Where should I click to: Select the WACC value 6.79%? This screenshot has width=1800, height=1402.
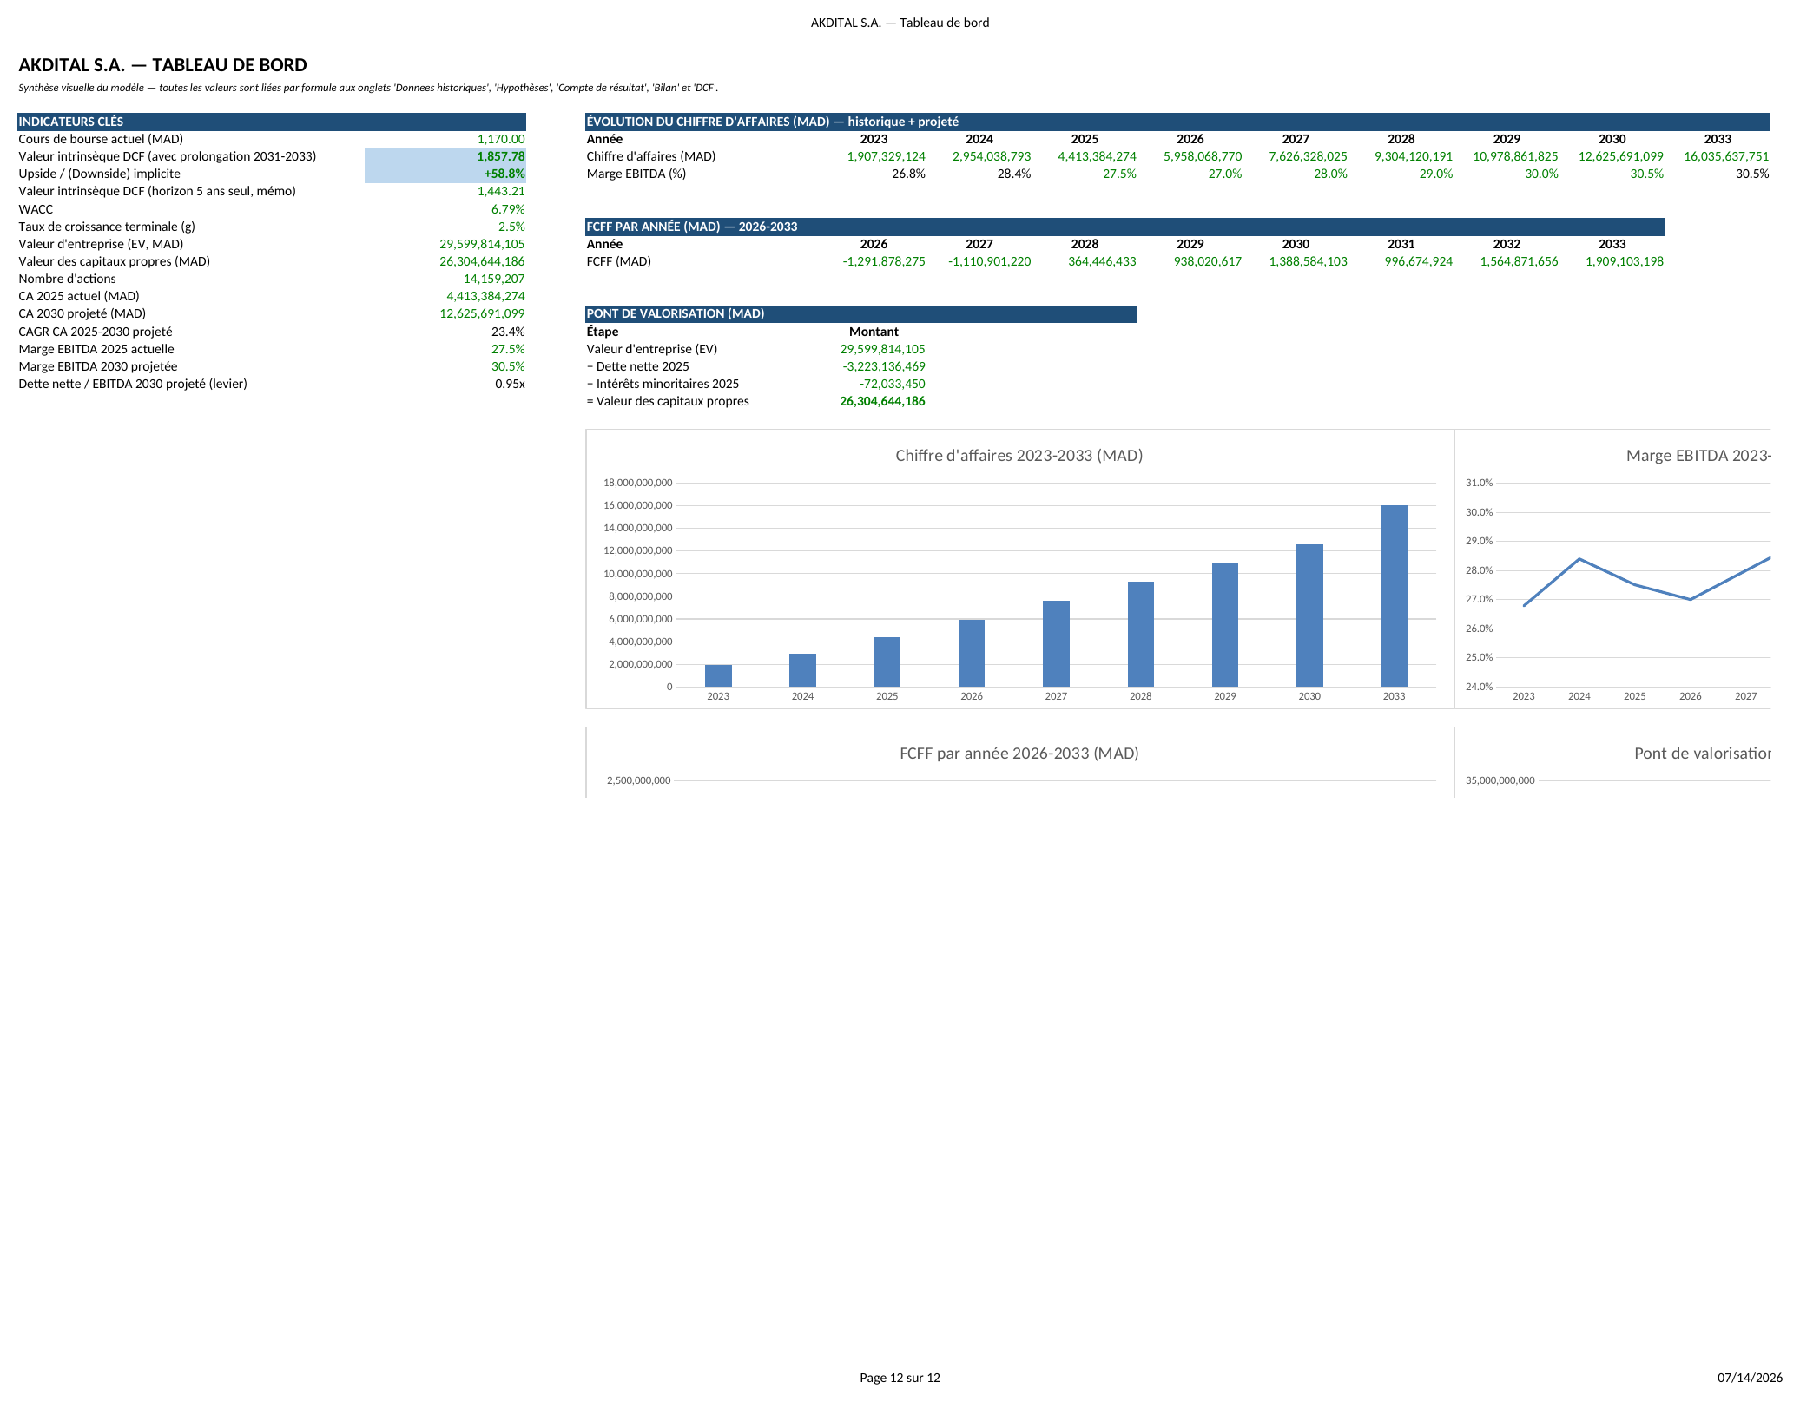tap(508, 209)
